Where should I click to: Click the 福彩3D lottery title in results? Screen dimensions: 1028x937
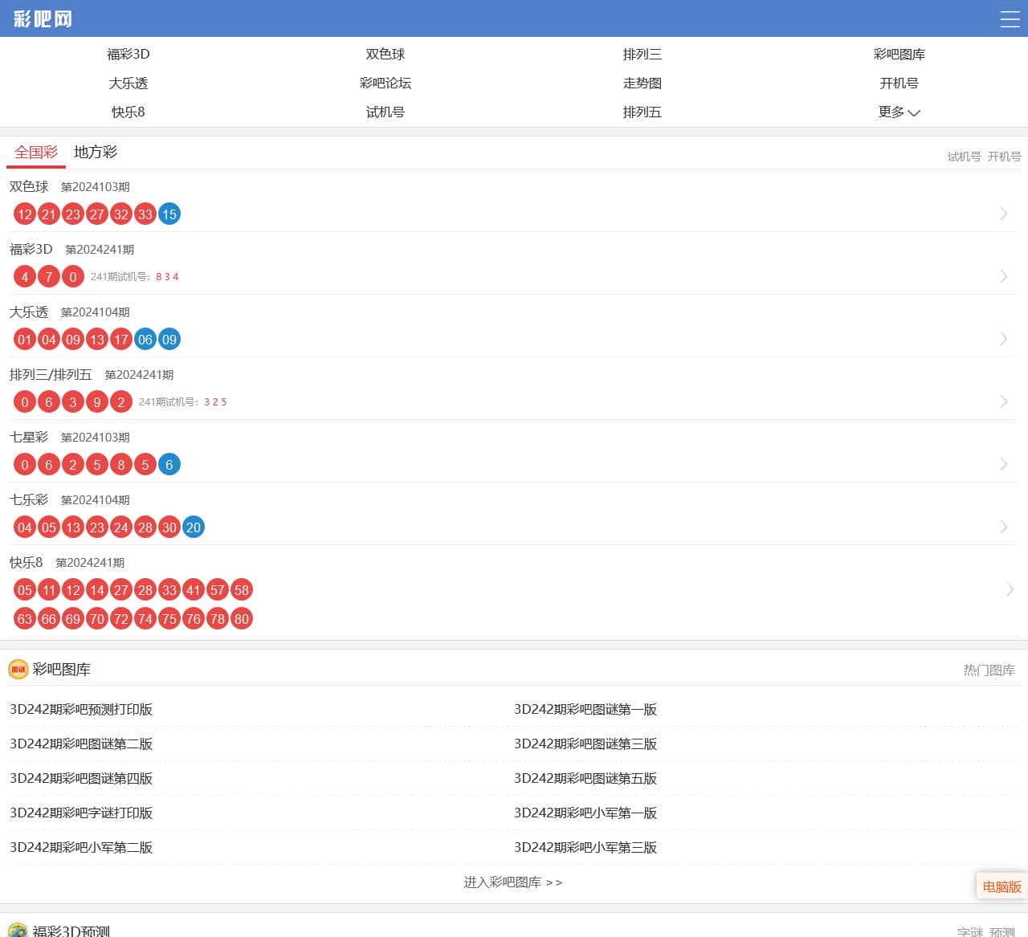point(31,249)
